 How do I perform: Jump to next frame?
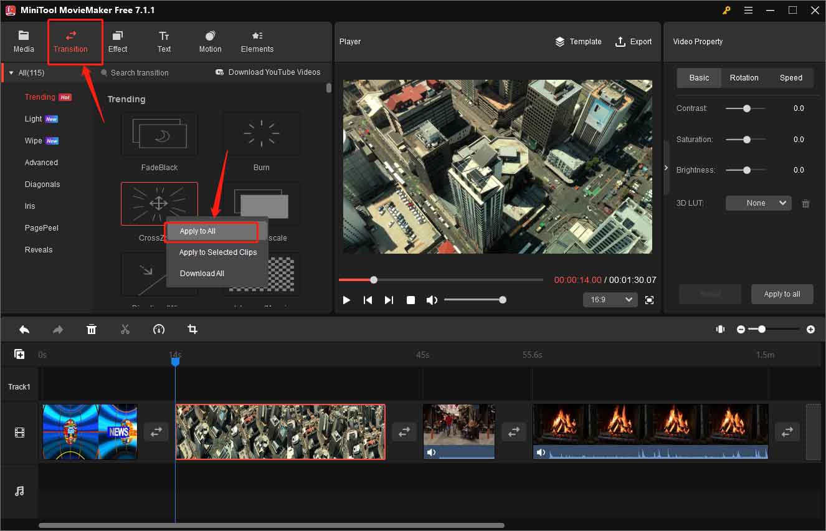(389, 300)
